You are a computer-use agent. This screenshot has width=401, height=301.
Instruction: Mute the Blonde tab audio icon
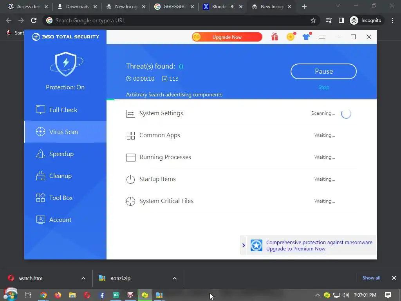232,7
